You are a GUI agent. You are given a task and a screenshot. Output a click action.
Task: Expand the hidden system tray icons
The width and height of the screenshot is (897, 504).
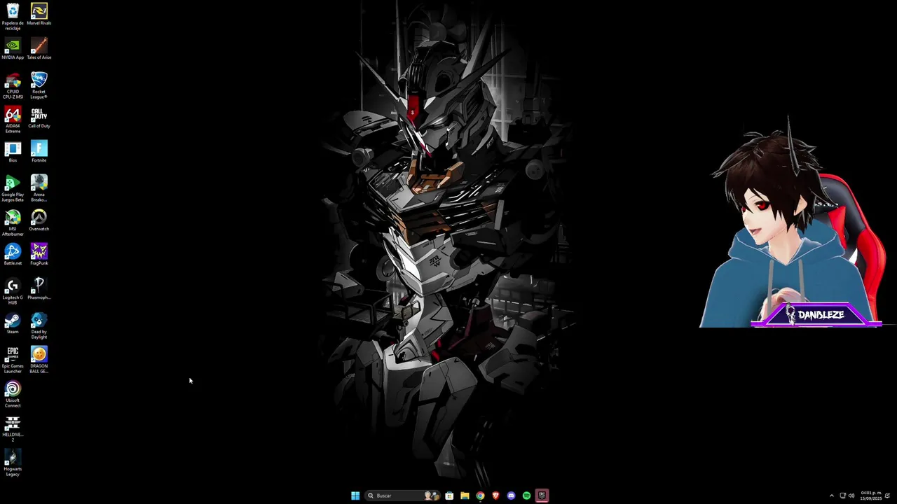tap(832, 496)
